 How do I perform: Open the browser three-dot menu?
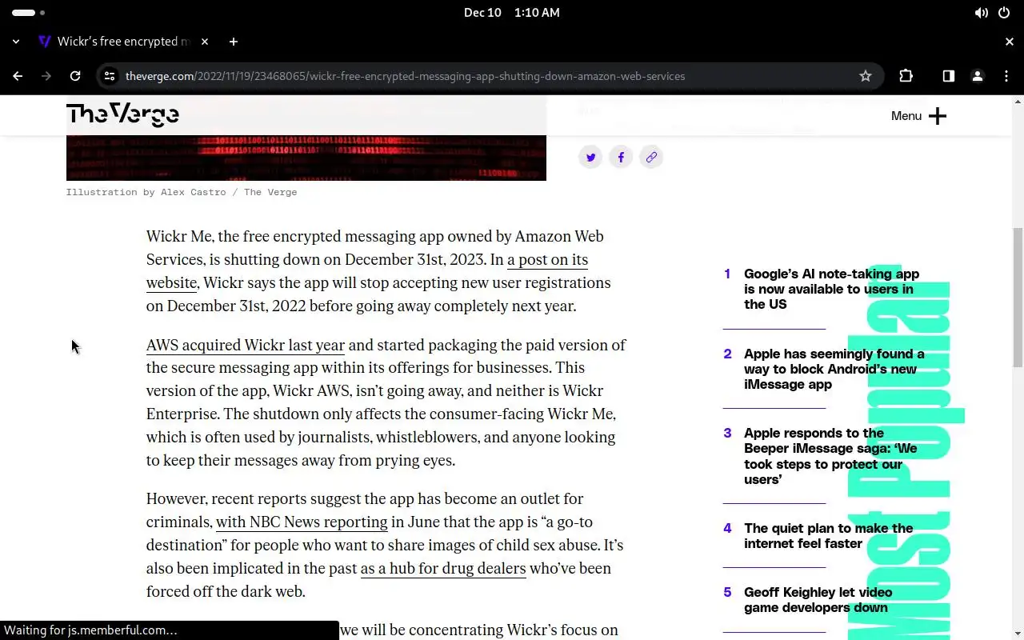pyautogui.click(x=1006, y=76)
